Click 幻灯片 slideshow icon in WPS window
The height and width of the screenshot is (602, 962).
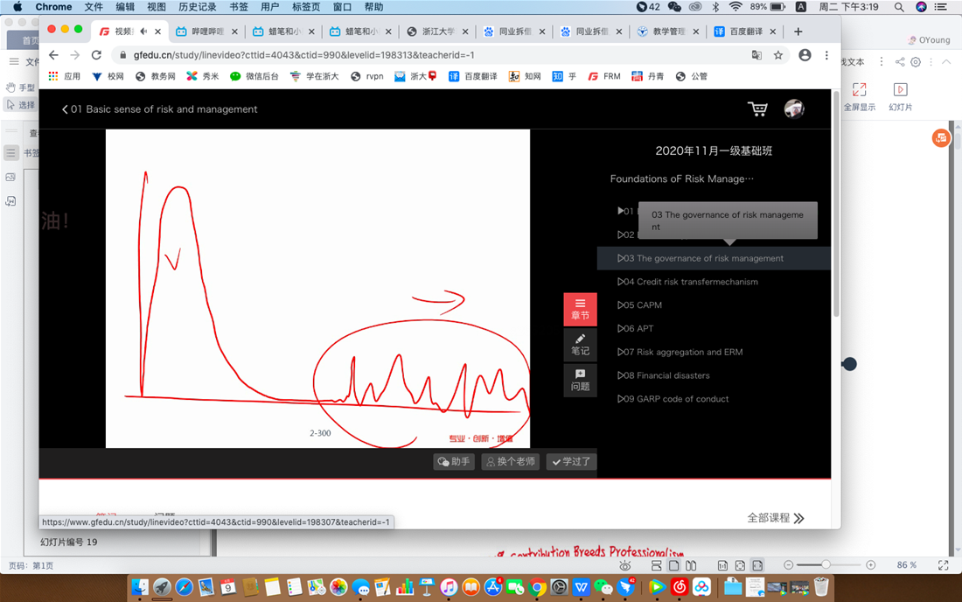[x=900, y=96]
